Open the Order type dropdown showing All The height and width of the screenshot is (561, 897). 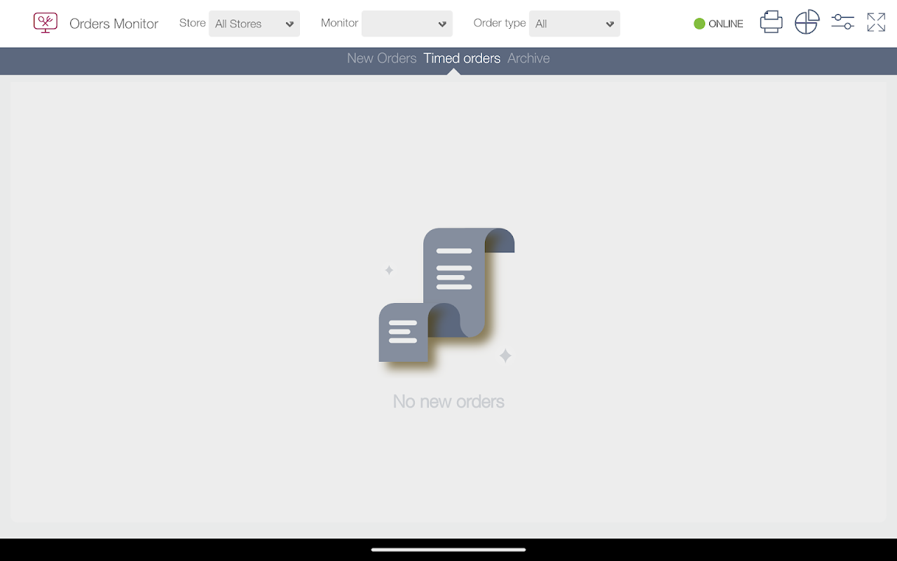click(575, 24)
